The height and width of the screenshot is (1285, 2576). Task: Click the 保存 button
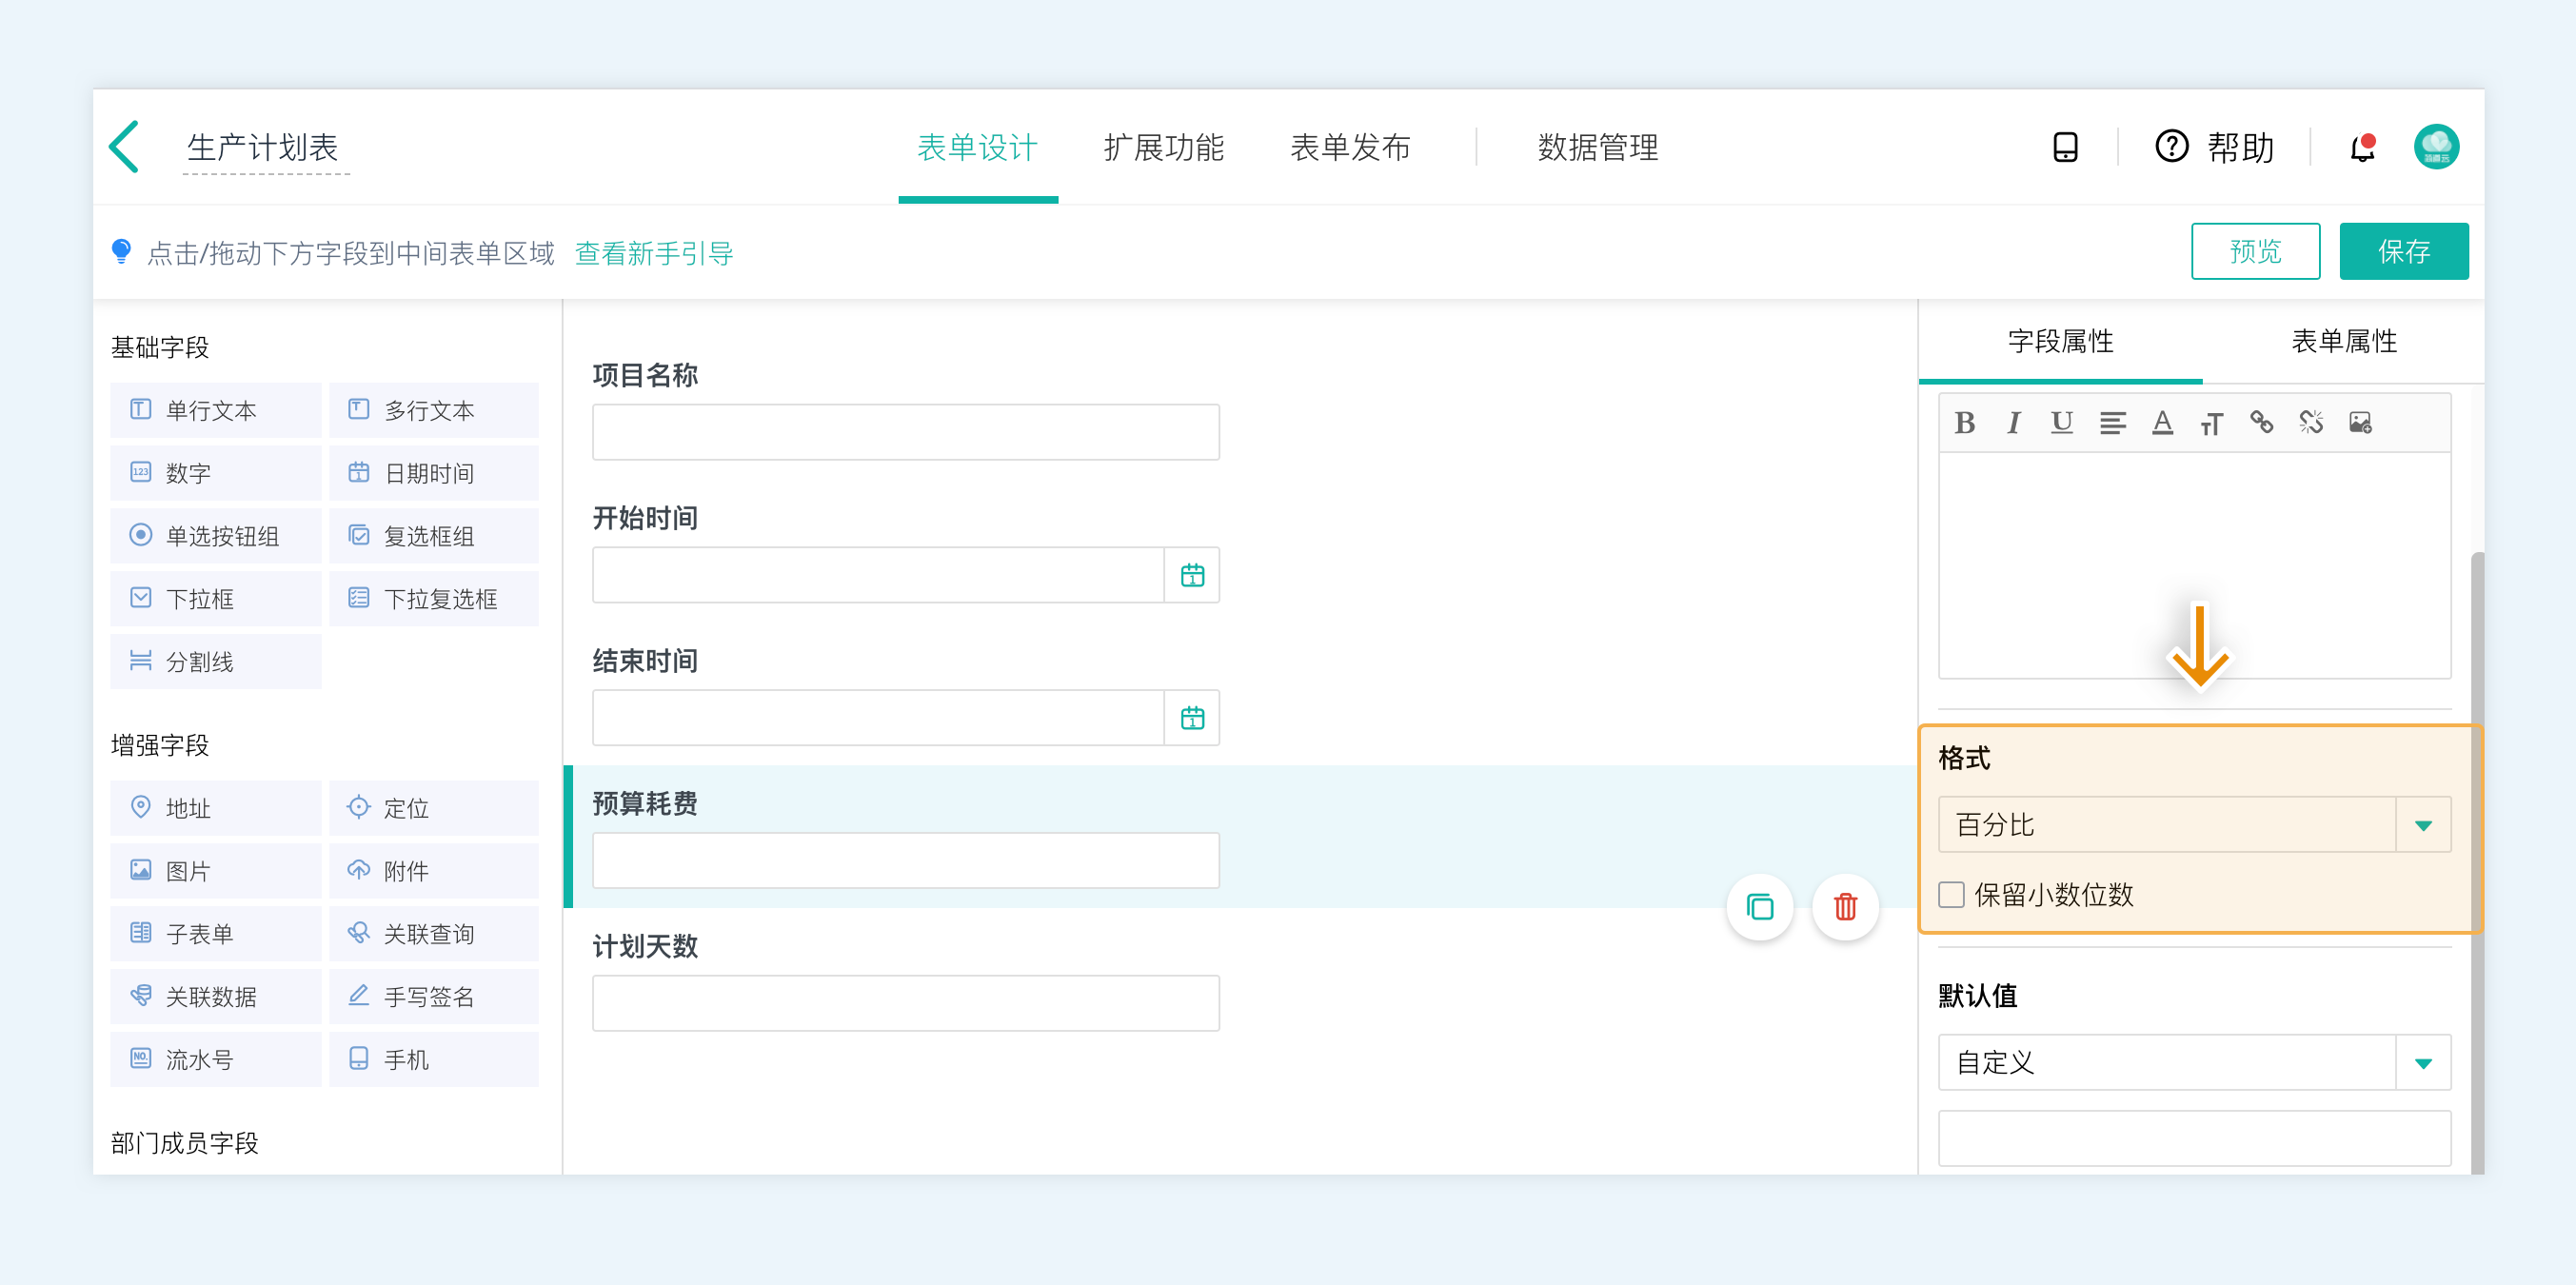point(2403,251)
